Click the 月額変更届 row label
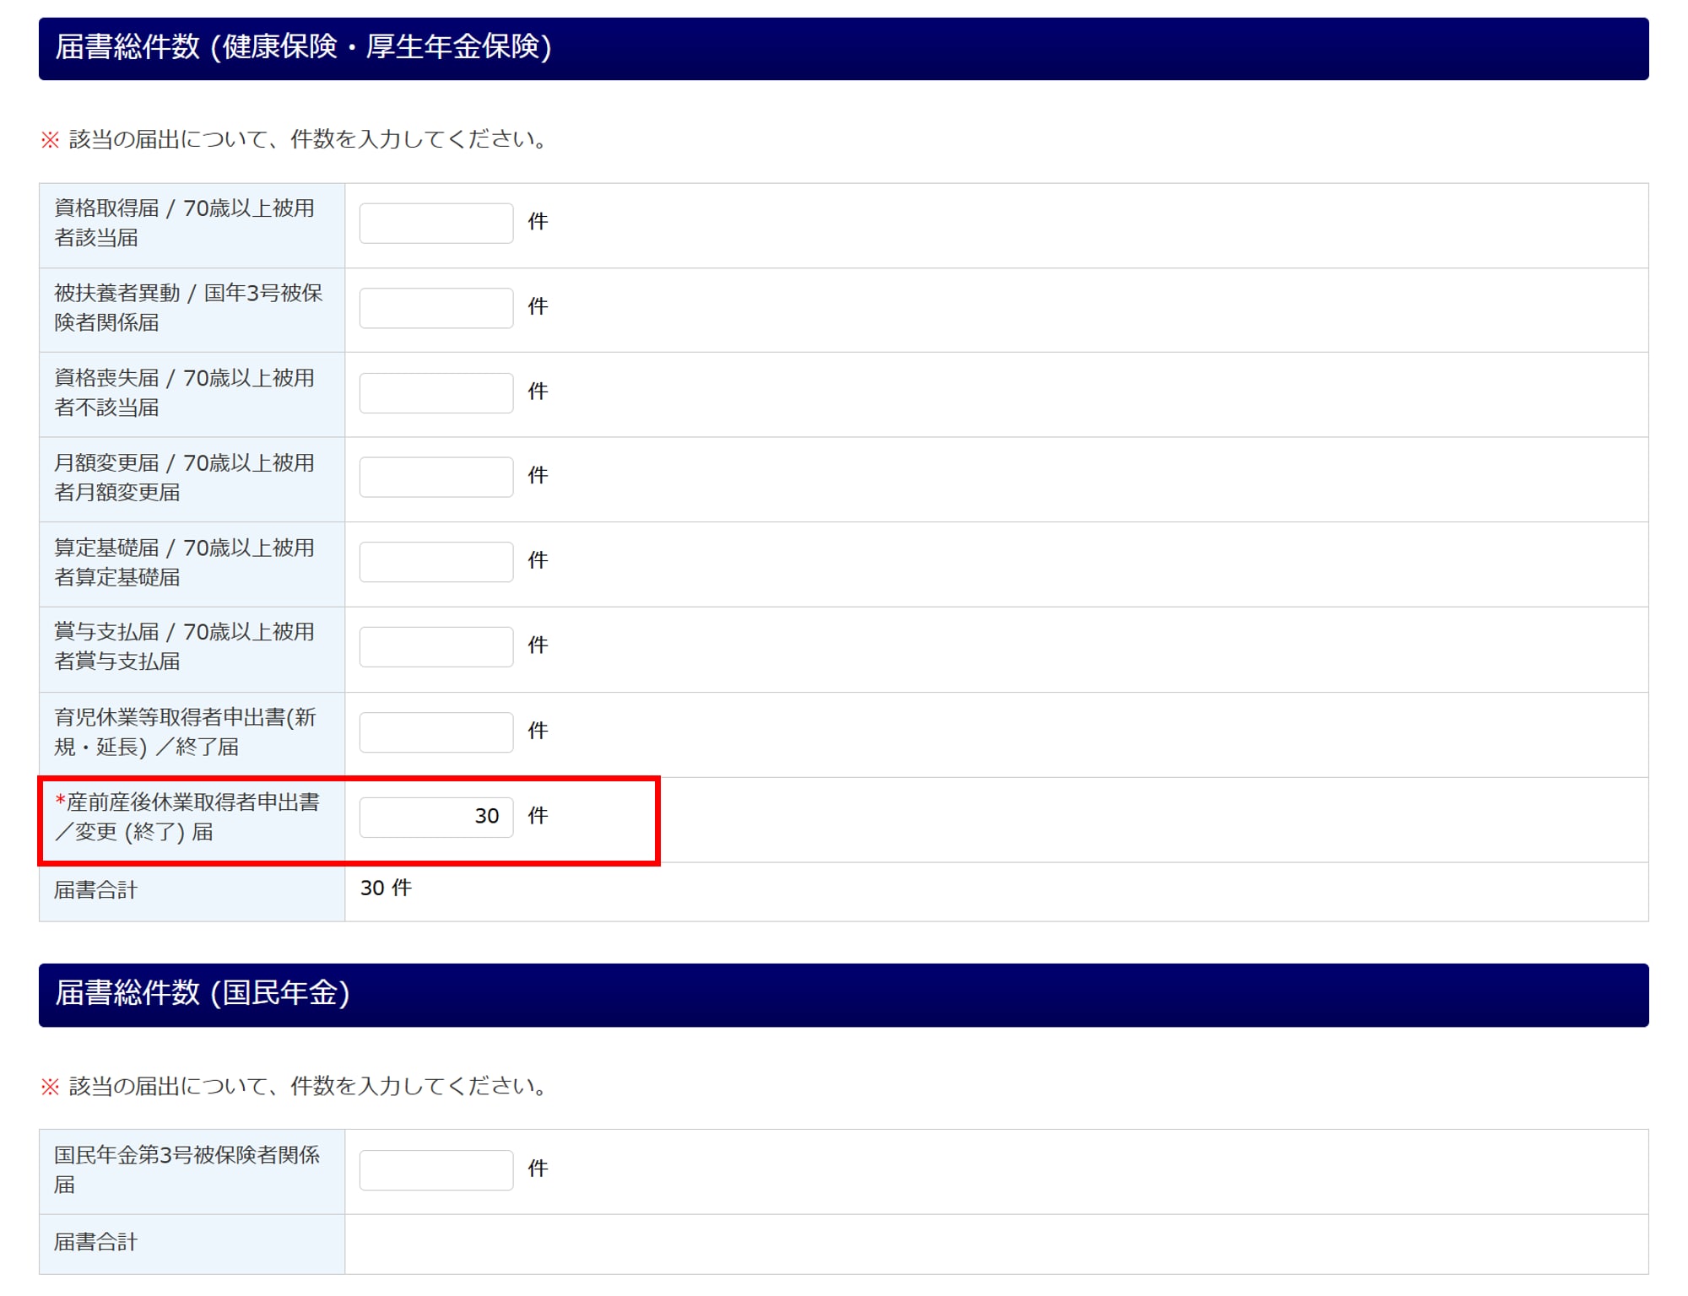The height and width of the screenshot is (1296, 1688). click(x=184, y=477)
